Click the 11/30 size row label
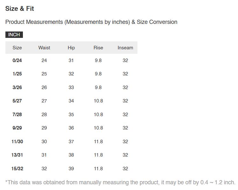Screen dimensions: 238x190 tap(17, 142)
